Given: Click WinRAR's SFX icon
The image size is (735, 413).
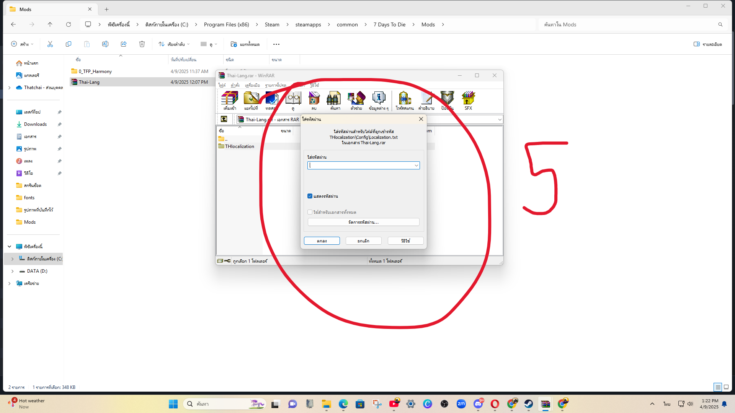Looking at the screenshot, I should [468, 101].
